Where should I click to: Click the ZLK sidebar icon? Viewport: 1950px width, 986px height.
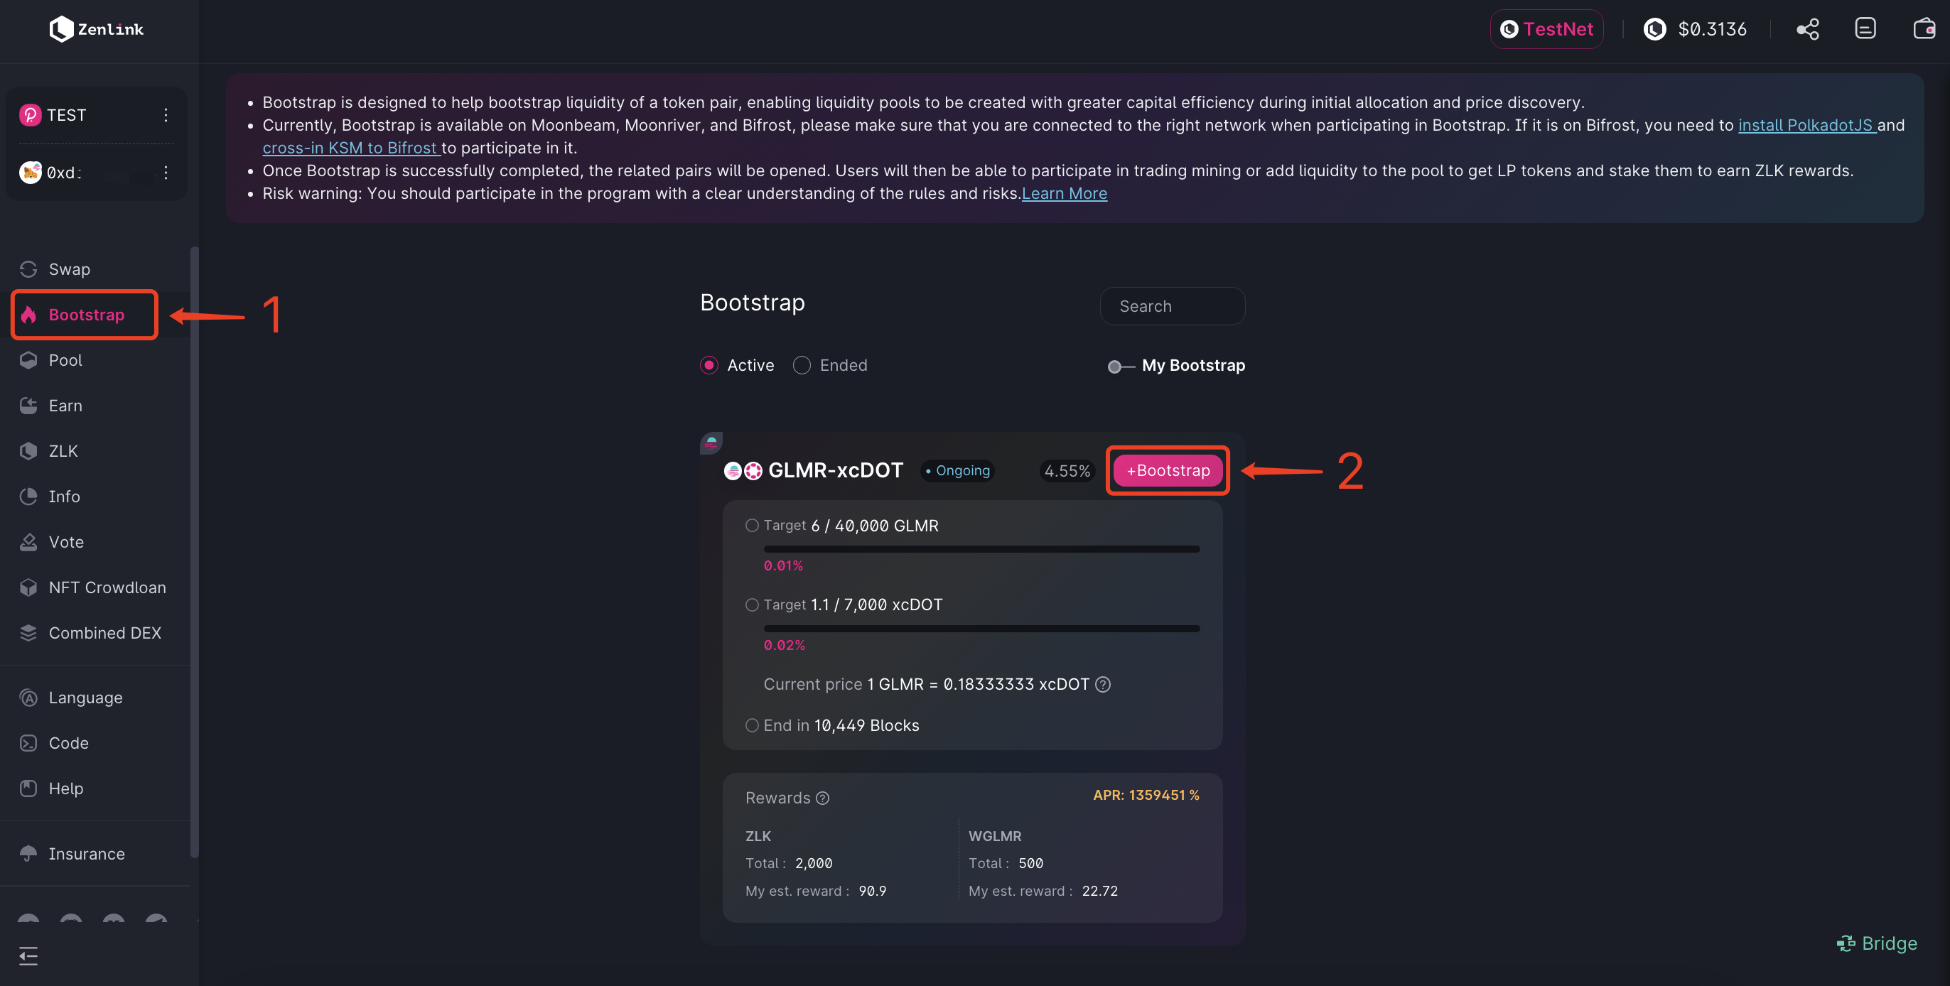pos(28,450)
